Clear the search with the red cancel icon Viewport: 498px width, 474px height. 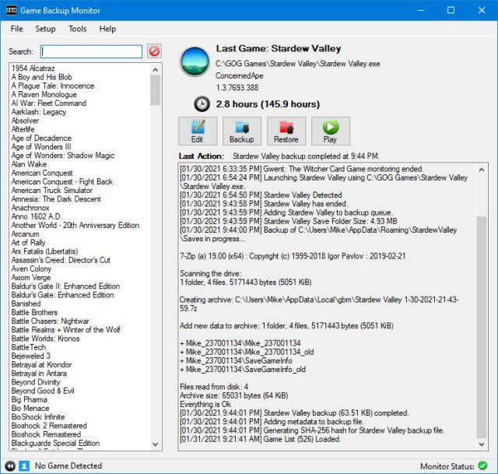click(154, 51)
